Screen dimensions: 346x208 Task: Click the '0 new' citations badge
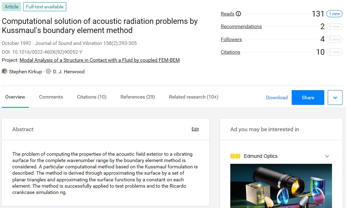click(x=334, y=52)
